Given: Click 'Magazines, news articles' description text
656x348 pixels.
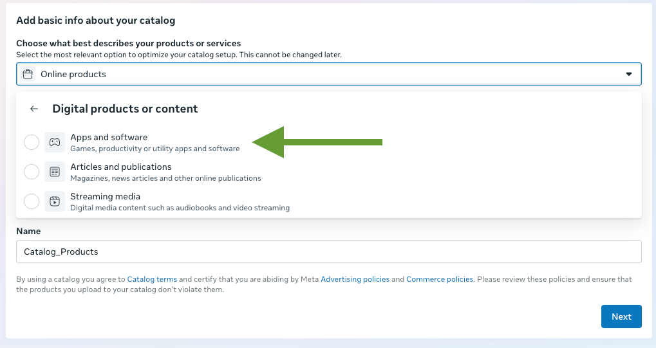Looking at the screenshot, I should pos(165,178).
